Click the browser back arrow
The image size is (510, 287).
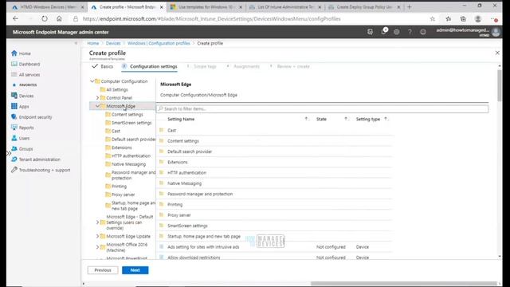pos(15,19)
